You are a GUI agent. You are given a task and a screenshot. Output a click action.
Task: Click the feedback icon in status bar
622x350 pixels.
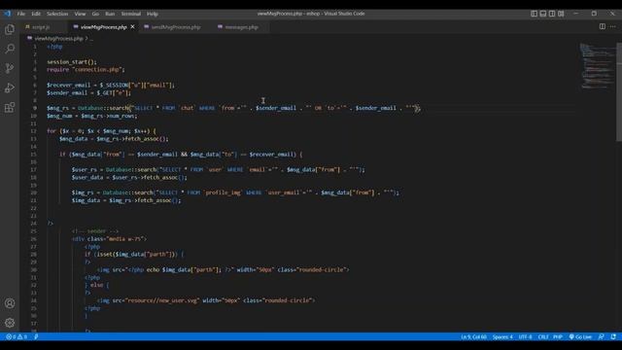pos(602,337)
